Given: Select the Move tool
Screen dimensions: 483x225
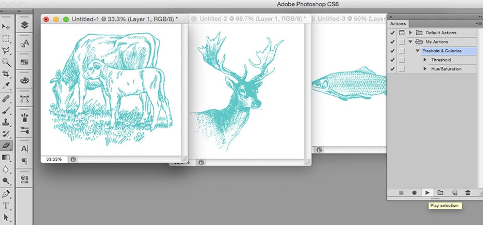Looking at the screenshot, I should (6, 26).
